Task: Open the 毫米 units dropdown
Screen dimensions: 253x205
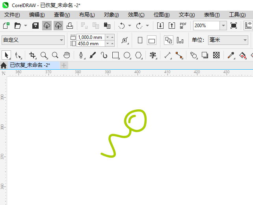Action: point(228,40)
